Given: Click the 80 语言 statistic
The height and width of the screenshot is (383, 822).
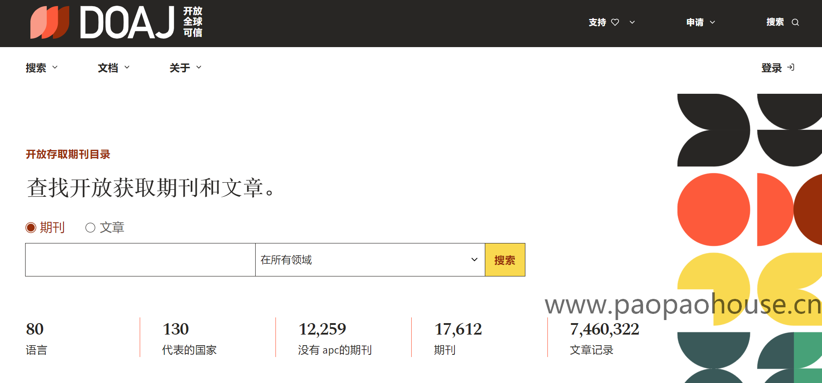Looking at the screenshot, I should 37,339.
